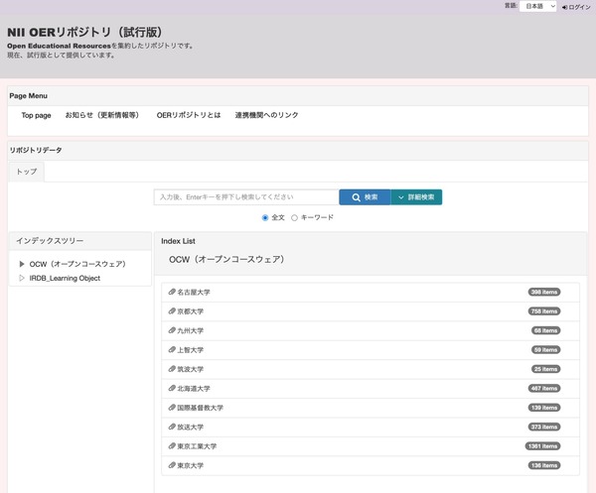Select the 全文 radio button
The image size is (596, 493).
(265, 217)
